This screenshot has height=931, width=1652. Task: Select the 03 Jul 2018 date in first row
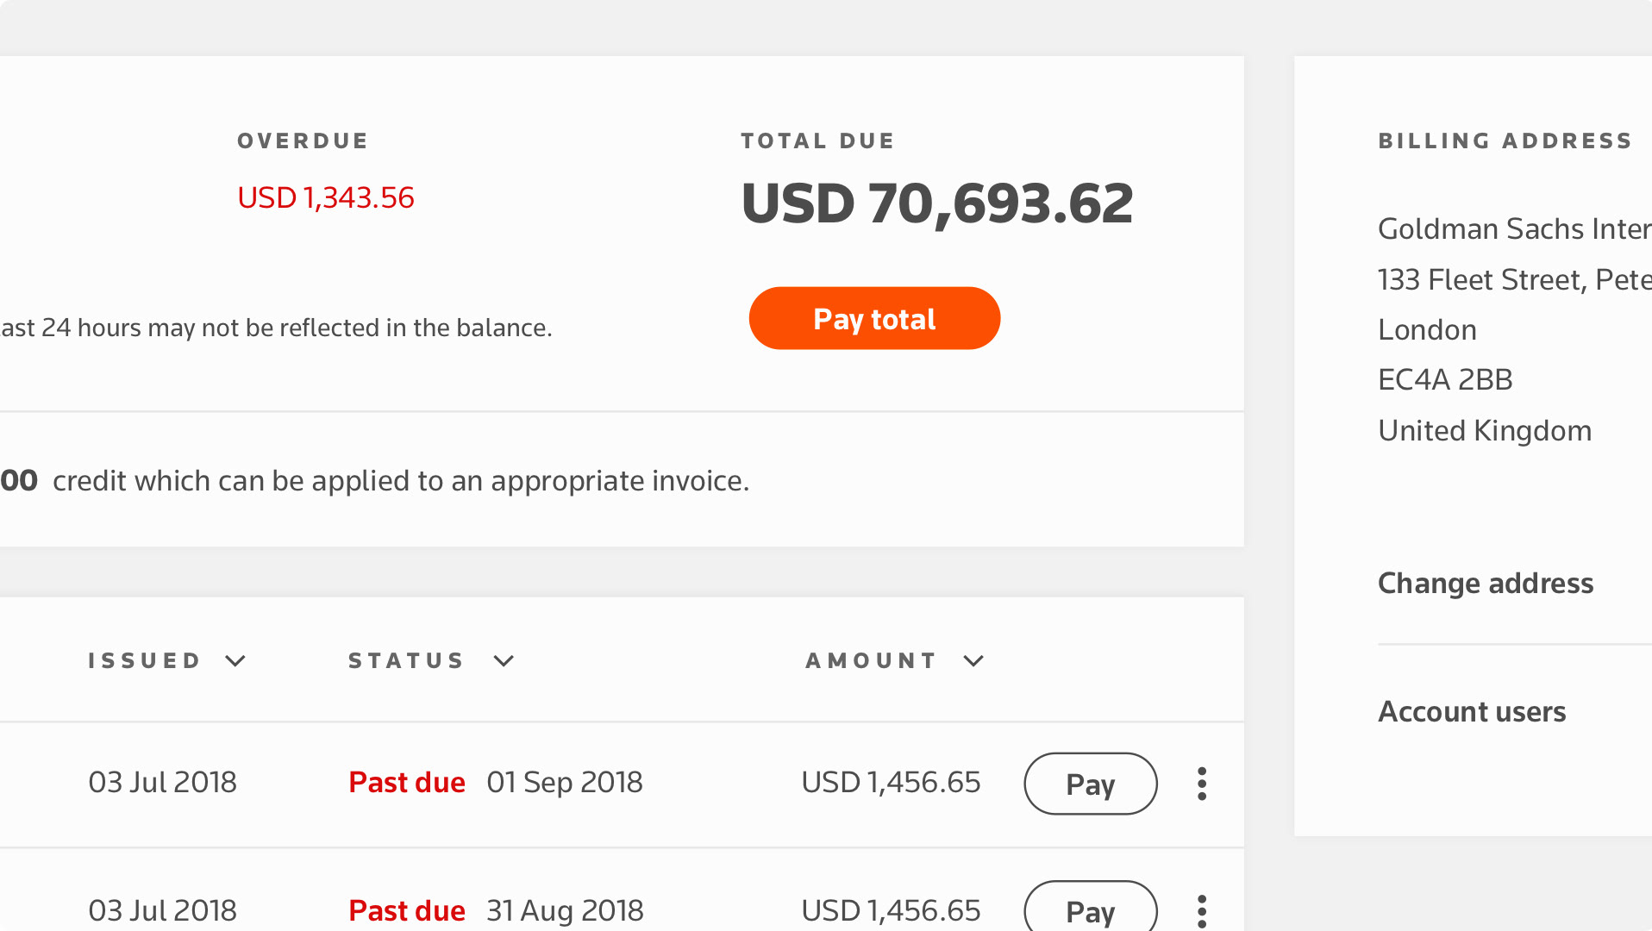click(162, 783)
